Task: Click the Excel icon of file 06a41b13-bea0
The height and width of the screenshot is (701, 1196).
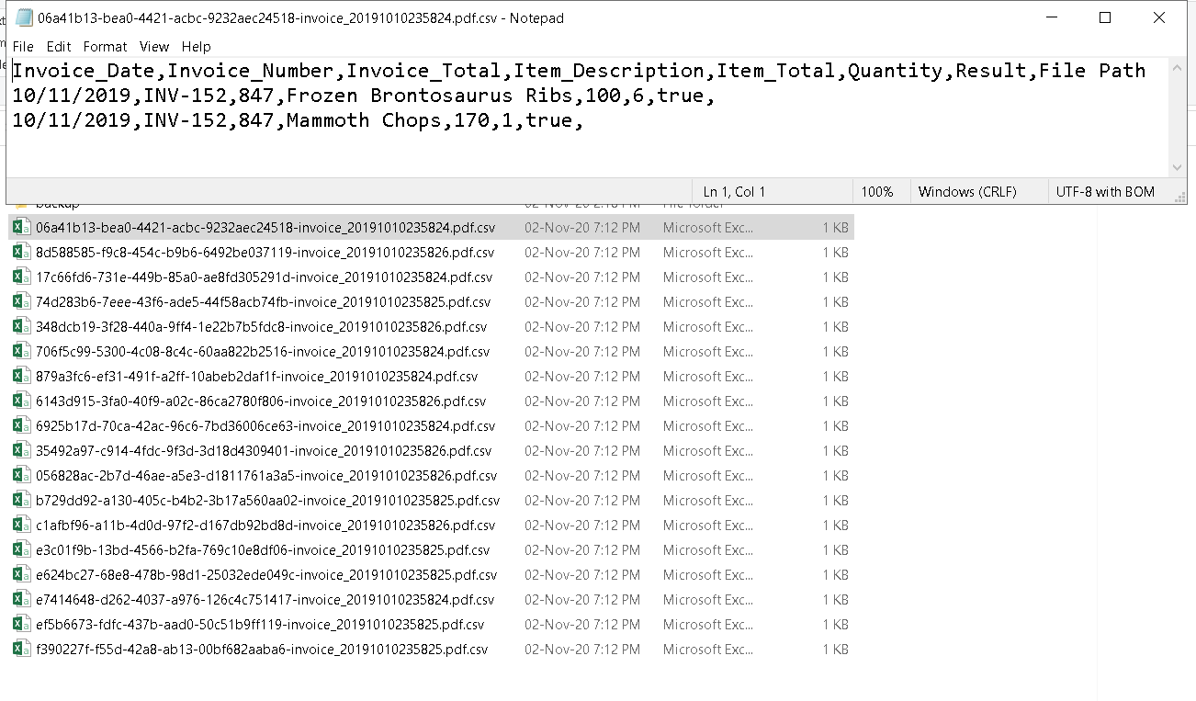Action: (x=21, y=227)
